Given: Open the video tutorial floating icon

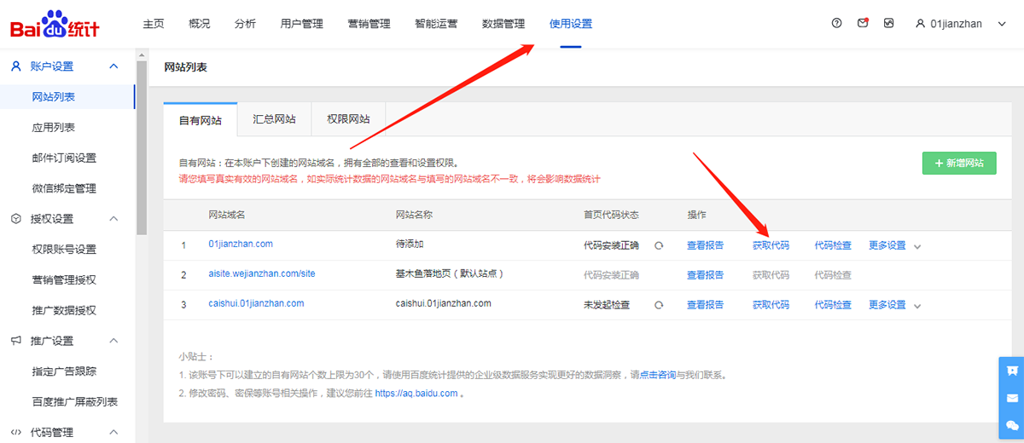Looking at the screenshot, I should (1012, 371).
